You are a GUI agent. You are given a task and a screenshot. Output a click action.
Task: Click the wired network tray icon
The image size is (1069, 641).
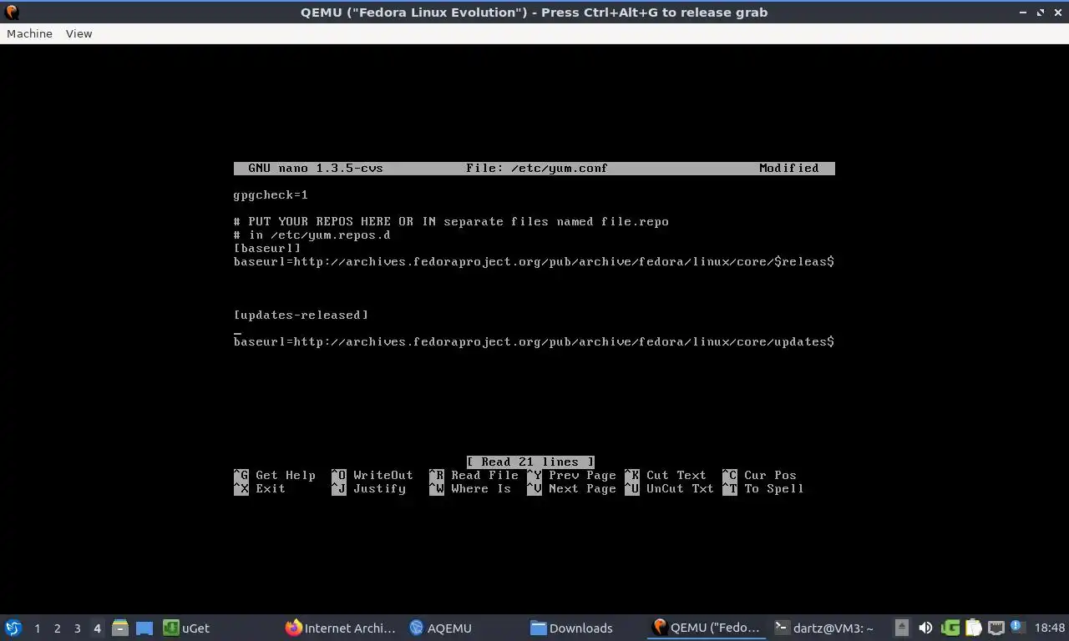996,628
